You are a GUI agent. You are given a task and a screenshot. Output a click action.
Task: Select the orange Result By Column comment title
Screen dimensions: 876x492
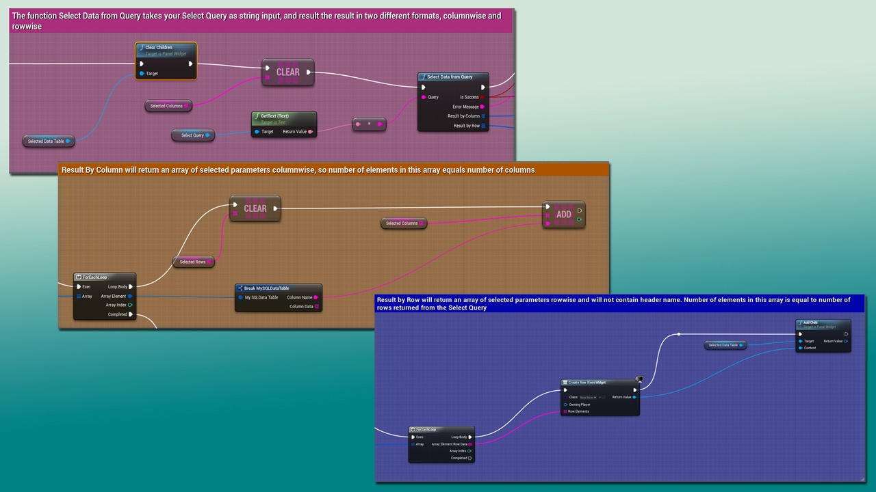(x=298, y=169)
